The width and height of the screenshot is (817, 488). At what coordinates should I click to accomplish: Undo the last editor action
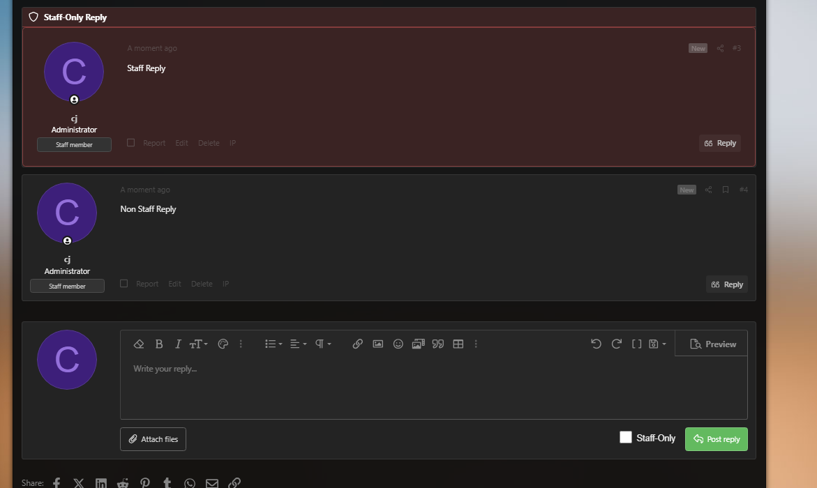(596, 344)
